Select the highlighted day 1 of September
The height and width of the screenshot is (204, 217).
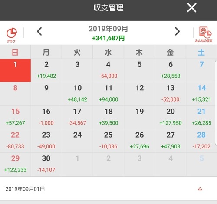click(15, 70)
